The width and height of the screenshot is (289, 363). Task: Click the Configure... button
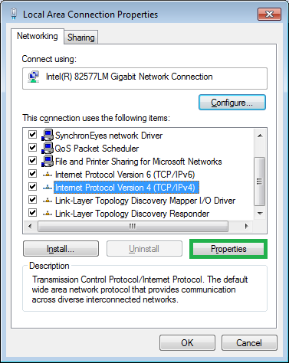[232, 103]
